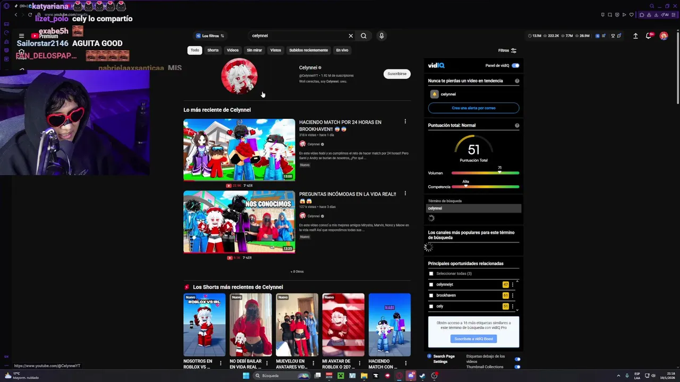Open the YouTube hamburger guide menu
Image resolution: width=680 pixels, height=382 pixels.
[x=21, y=36]
